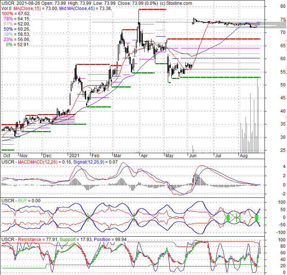
Task: Select the 'Mid MA(Close,45) = 73.38' legend
Action: coord(85,8)
